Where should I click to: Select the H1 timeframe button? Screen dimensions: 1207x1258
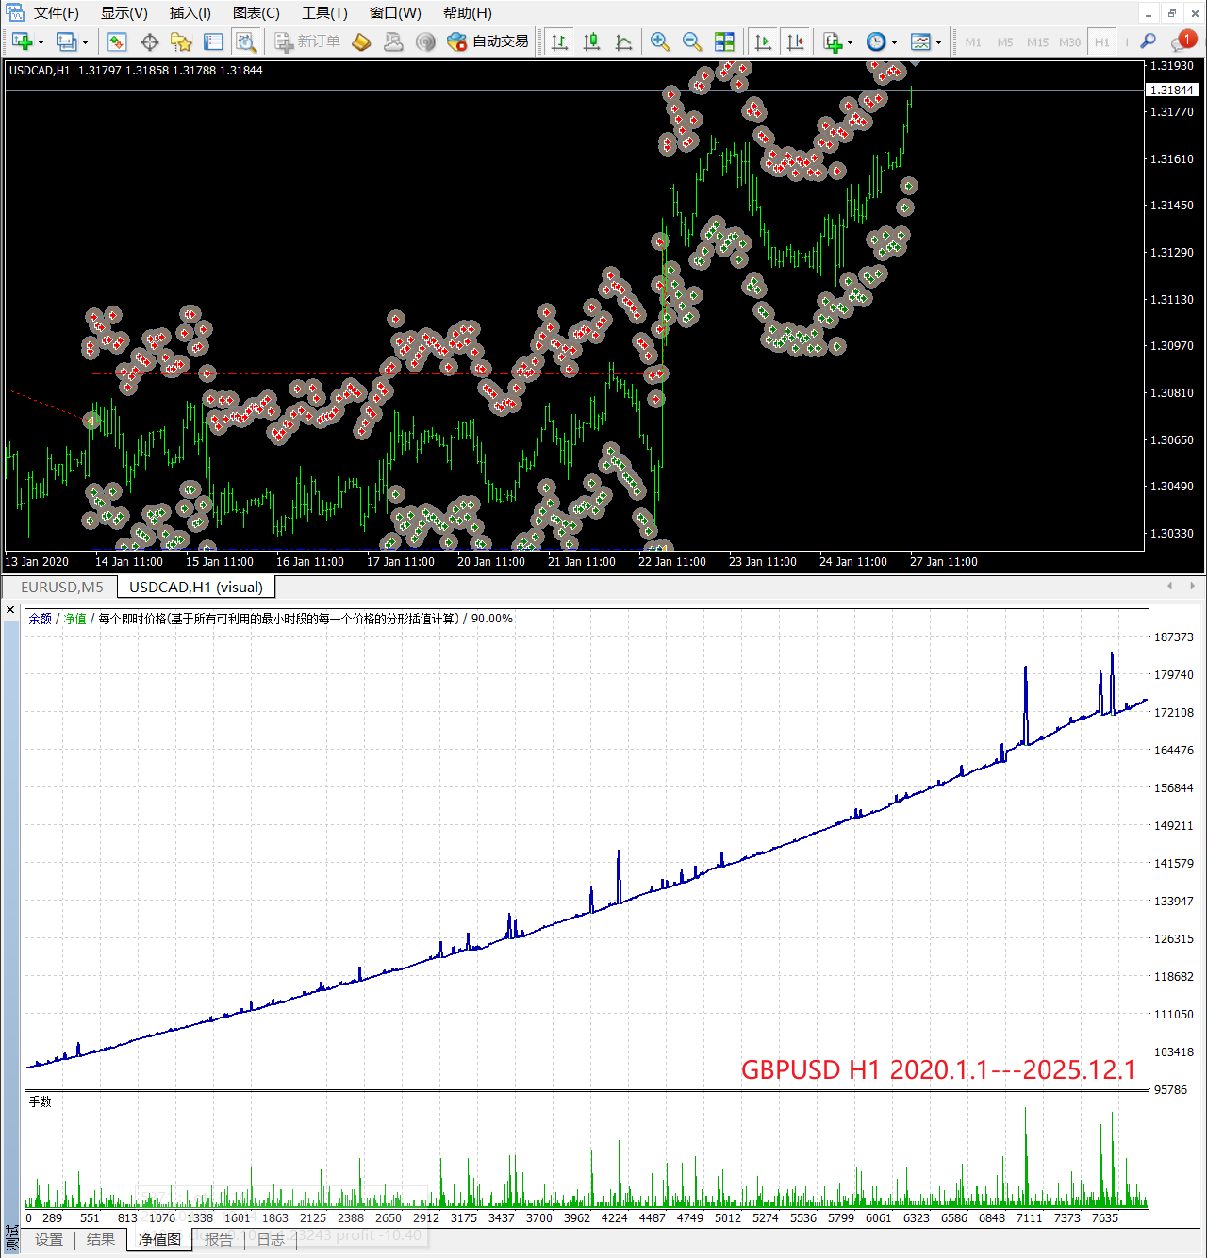[1101, 42]
